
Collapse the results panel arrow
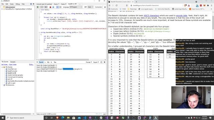click(x=37, y=62)
